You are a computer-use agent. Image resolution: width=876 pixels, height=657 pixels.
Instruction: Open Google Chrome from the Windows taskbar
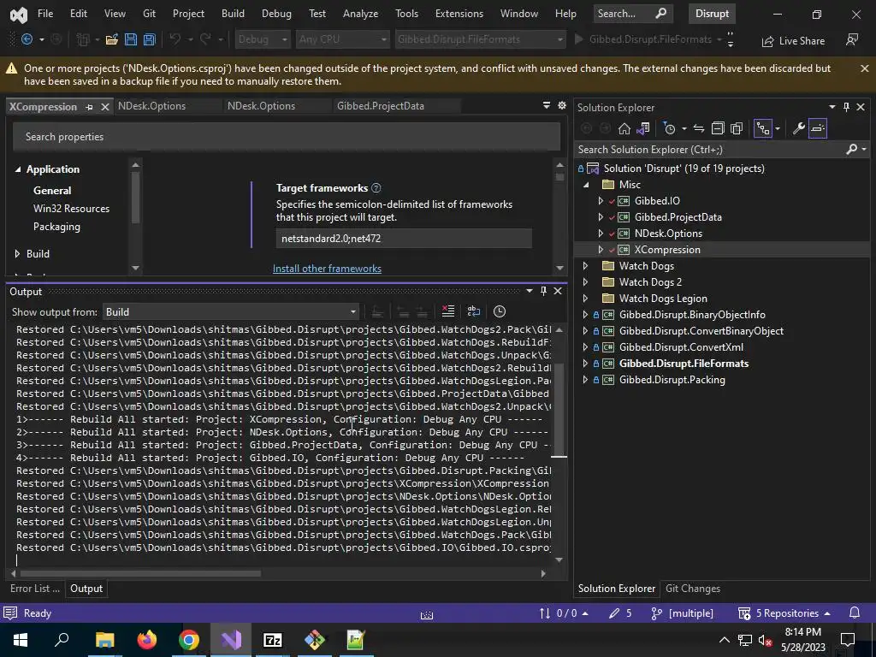point(189,640)
